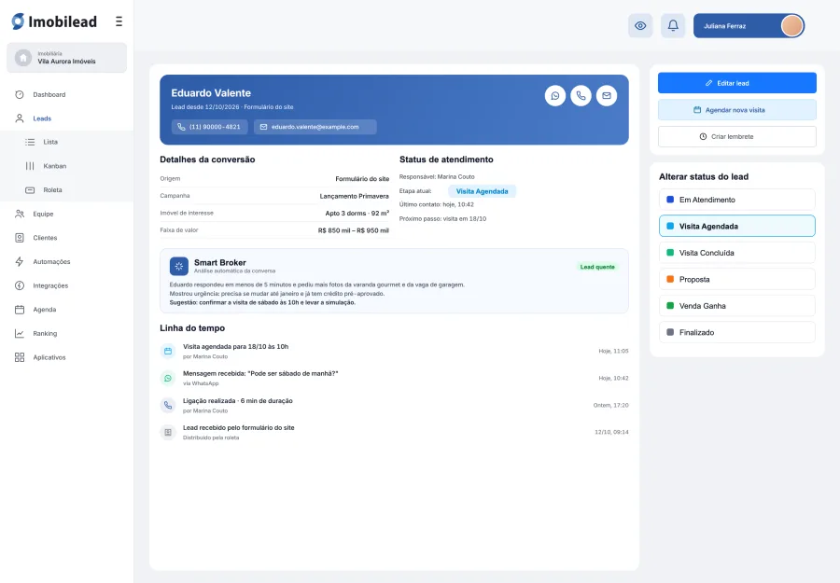Open notifications bell
The image size is (840, 583).
point(673,26)
